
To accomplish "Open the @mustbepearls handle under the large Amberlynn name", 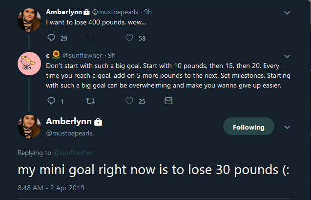I will click(69, 133).
